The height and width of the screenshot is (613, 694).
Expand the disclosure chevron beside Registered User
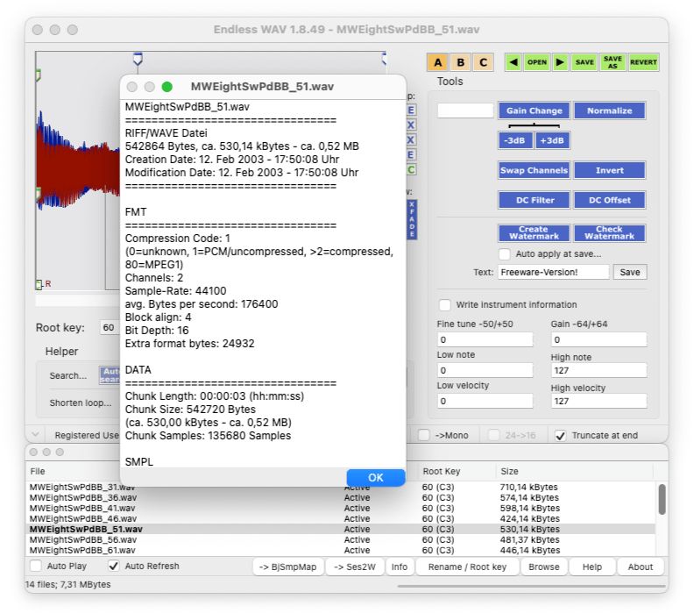coord(34,435)
